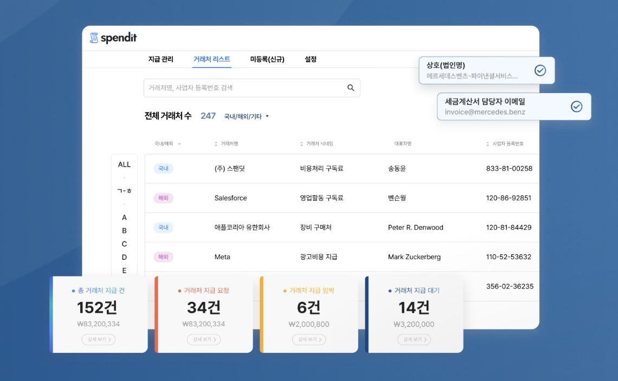Click the invoice@mercedes.benz email text

click(x=485, y=112)
